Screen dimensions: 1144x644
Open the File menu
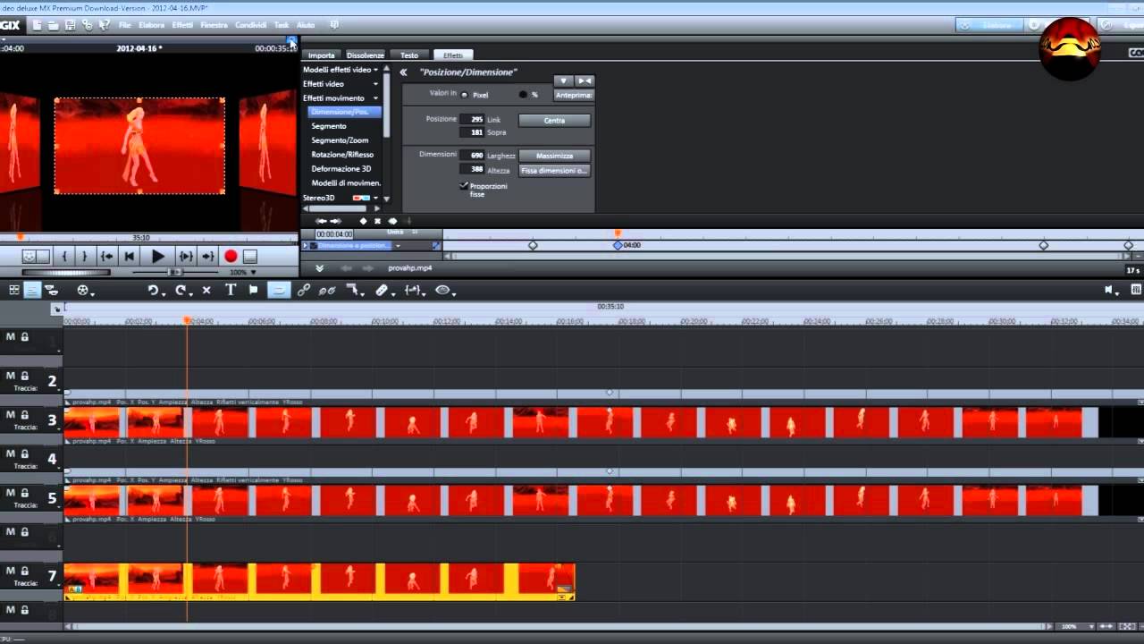coord(125,25)
